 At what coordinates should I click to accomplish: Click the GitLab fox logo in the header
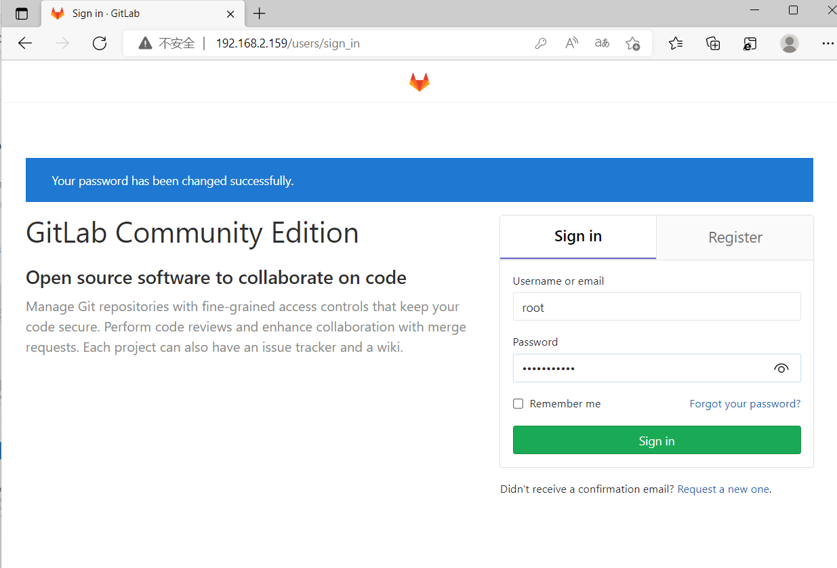coord(420,83)
